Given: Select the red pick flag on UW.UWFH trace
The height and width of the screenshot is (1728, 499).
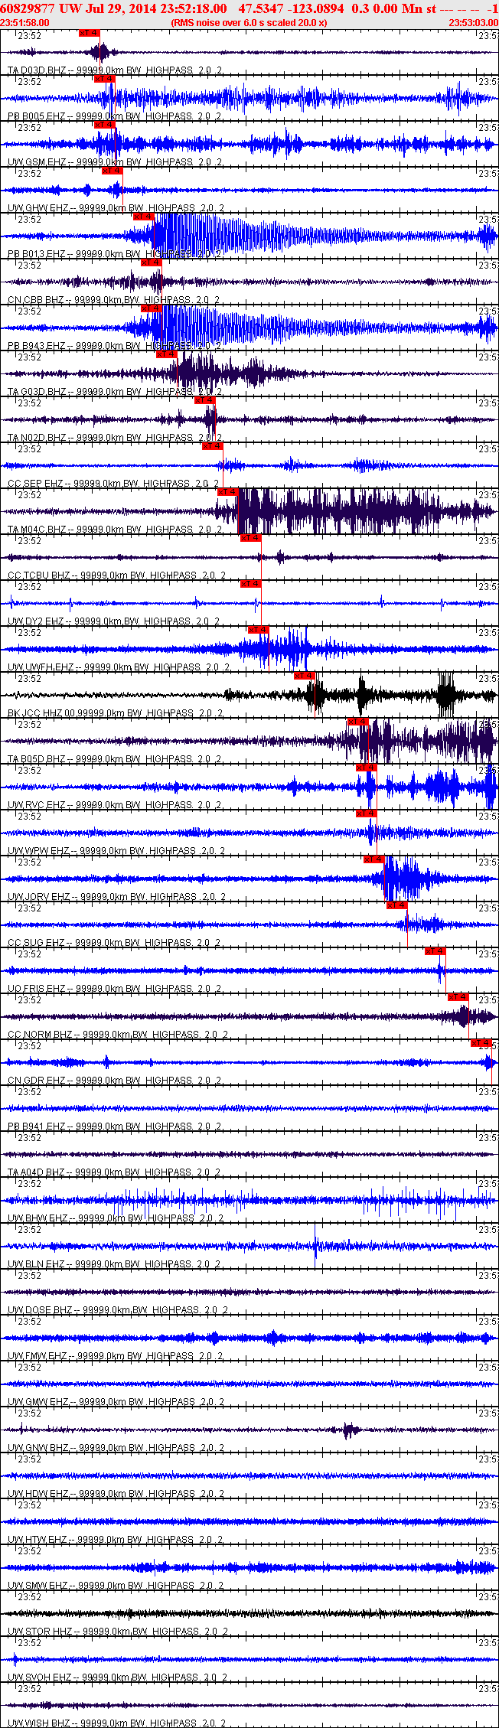Looking at the screenshot, I should click(258, 630).
